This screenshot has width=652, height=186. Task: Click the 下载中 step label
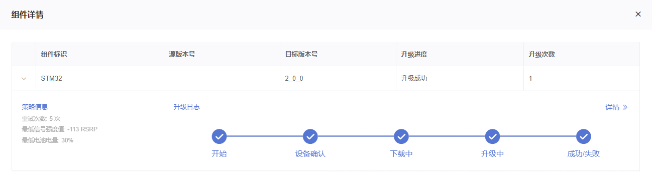(x=401, y=154)
